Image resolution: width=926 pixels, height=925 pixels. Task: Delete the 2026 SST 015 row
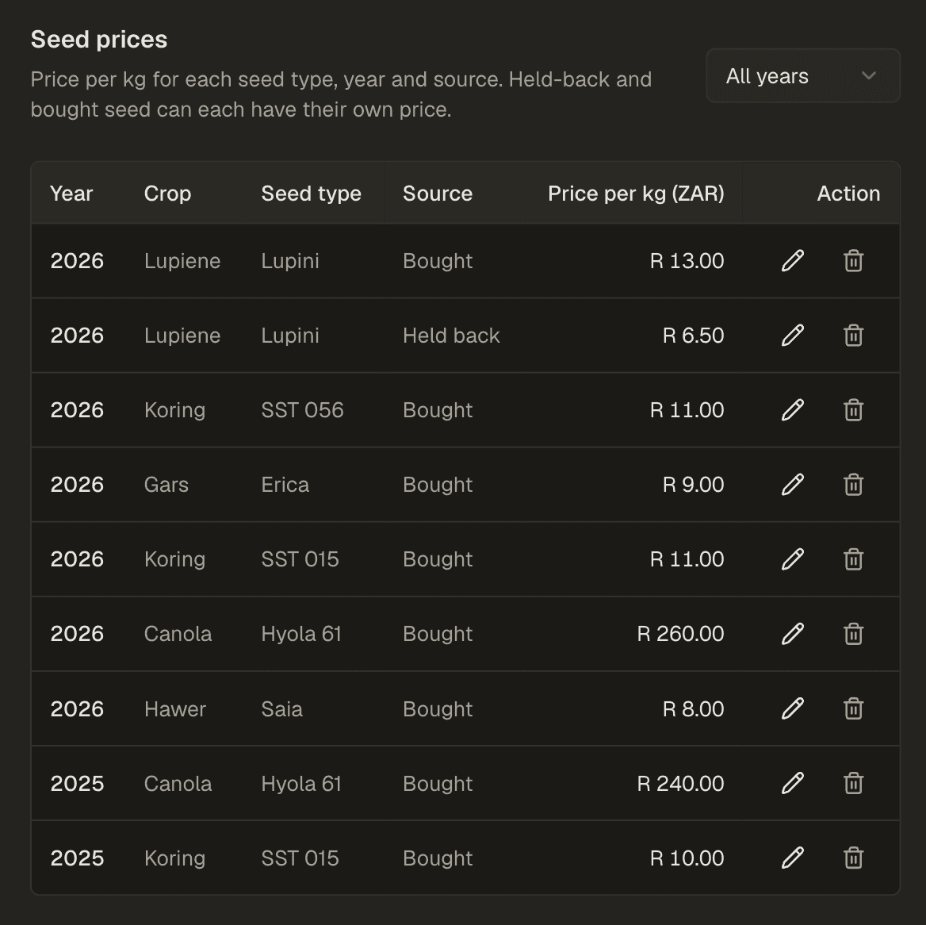(x=853, y=558)
